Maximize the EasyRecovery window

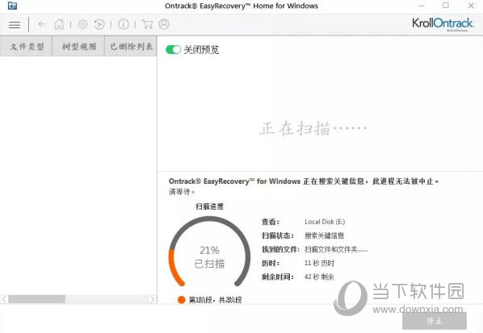[446, 5]
